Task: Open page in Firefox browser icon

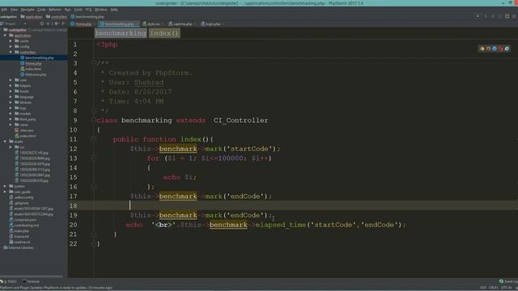Action: [488, 48]
